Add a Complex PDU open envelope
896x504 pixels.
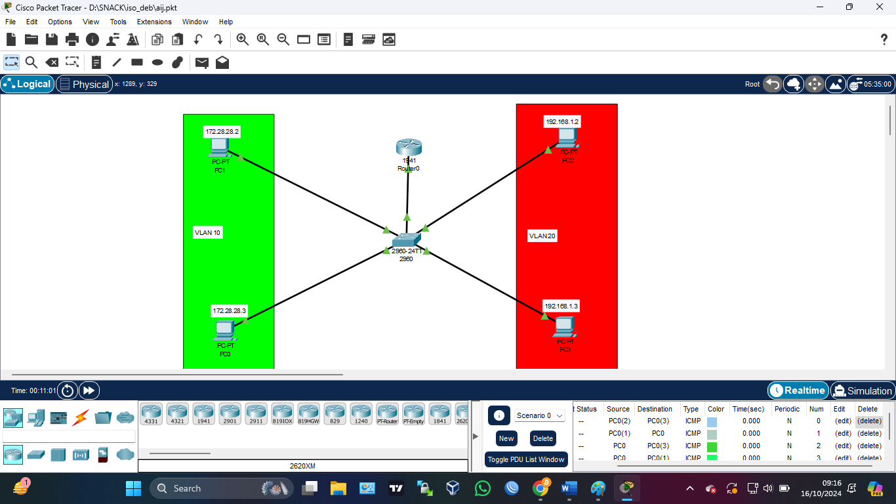pyautogui.click(x=222, y=62)
